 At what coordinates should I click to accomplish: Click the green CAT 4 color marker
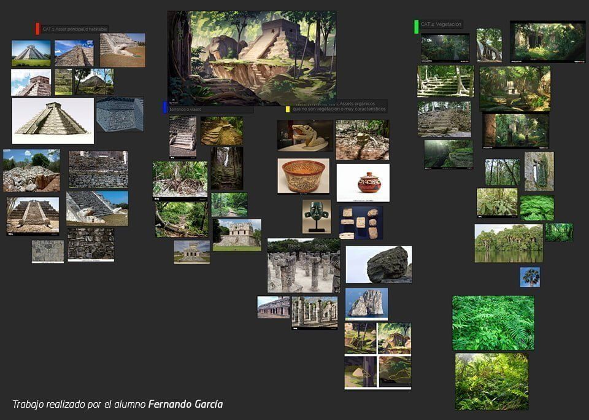point(416,26)
